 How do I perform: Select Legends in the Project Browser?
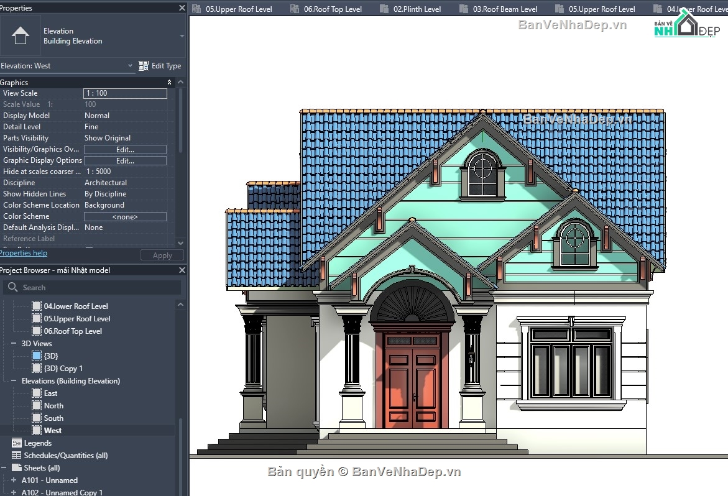coord(37,443)
